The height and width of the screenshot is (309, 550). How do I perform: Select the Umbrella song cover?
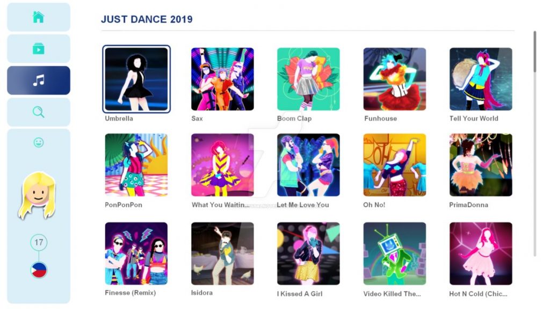pyautogui.click(x=136, y=79)
